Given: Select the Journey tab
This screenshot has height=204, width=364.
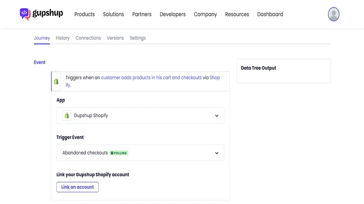Looking at the screenshot, I should [42, 38].
